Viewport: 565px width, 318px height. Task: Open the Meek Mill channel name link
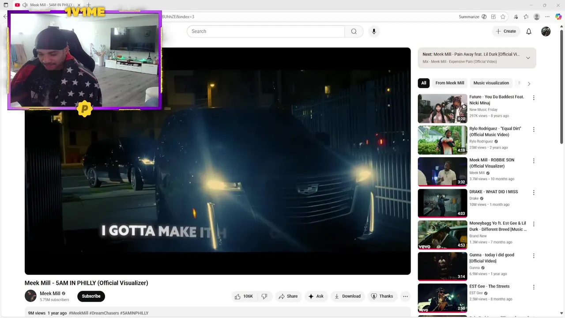pyautogui.click(x=50, y=293)
